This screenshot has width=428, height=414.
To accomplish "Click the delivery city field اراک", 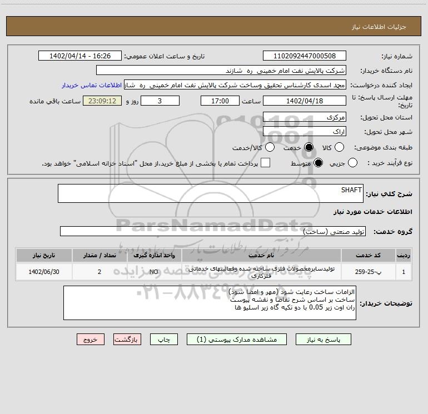I will tap(305, 132).
